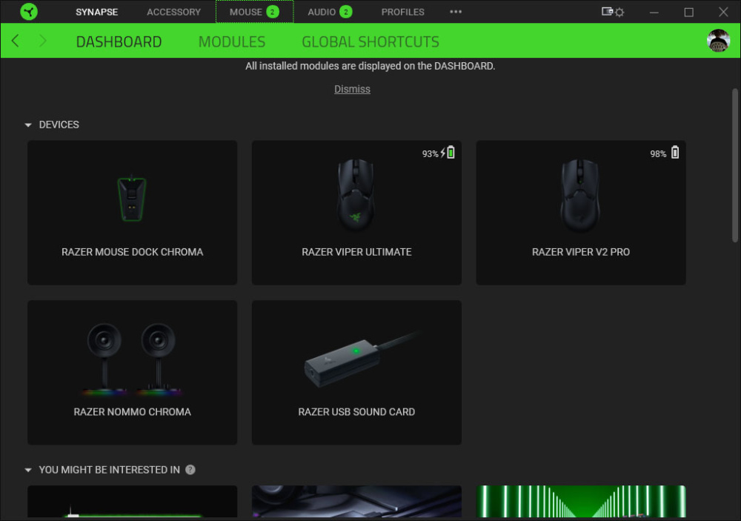Open the Razer Viper Ultimate device
The height and width of the screenshot is (521, 741).
(356, 212)
